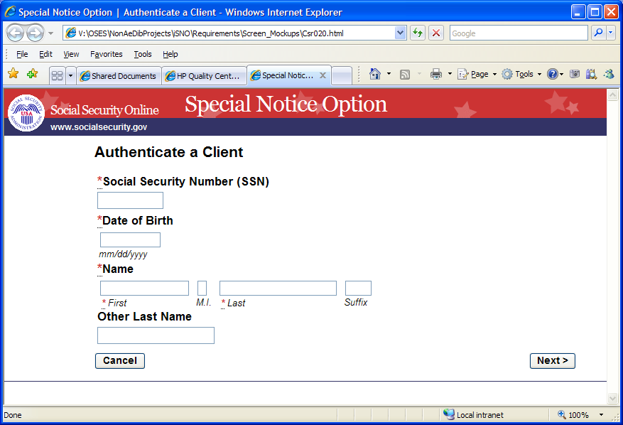Screen dimensions: 623x425
Task: Click the Research binoculars toolbar icon
Action: click(x=591, y=74)
